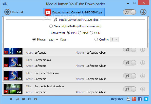Click the Paste url plus icon
This screenshot has height=104, width=151.
(7, 12)
